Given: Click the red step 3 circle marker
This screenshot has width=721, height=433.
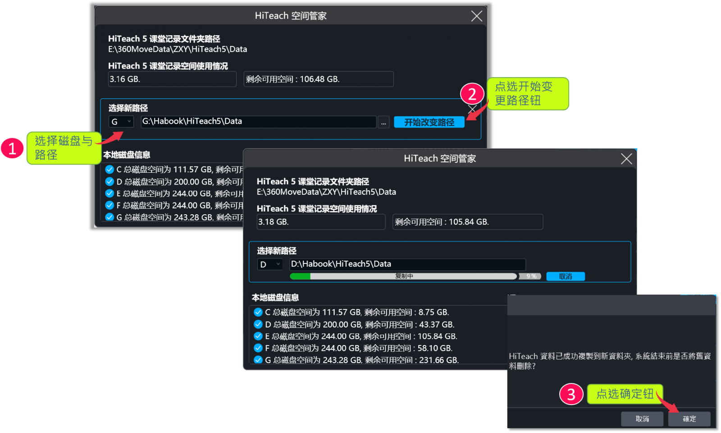Looking at the screenshot, I should coord(571,394).
